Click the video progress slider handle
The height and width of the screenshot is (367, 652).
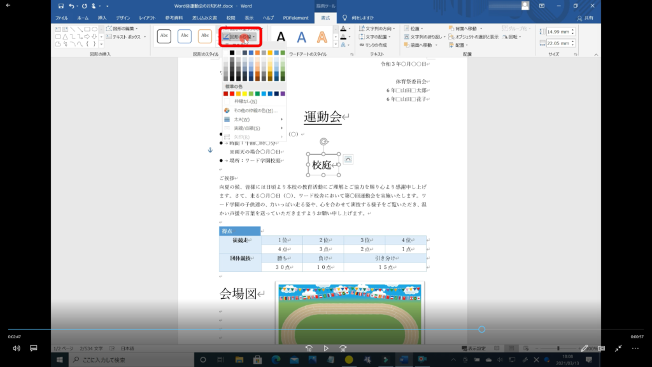coord(482,329)
